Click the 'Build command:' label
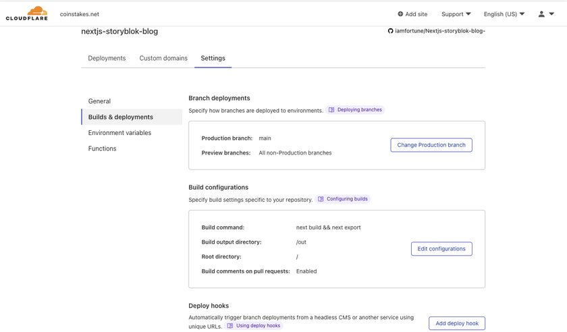The width and height of the screenshot is (567, 332). (x=223, y=227)
